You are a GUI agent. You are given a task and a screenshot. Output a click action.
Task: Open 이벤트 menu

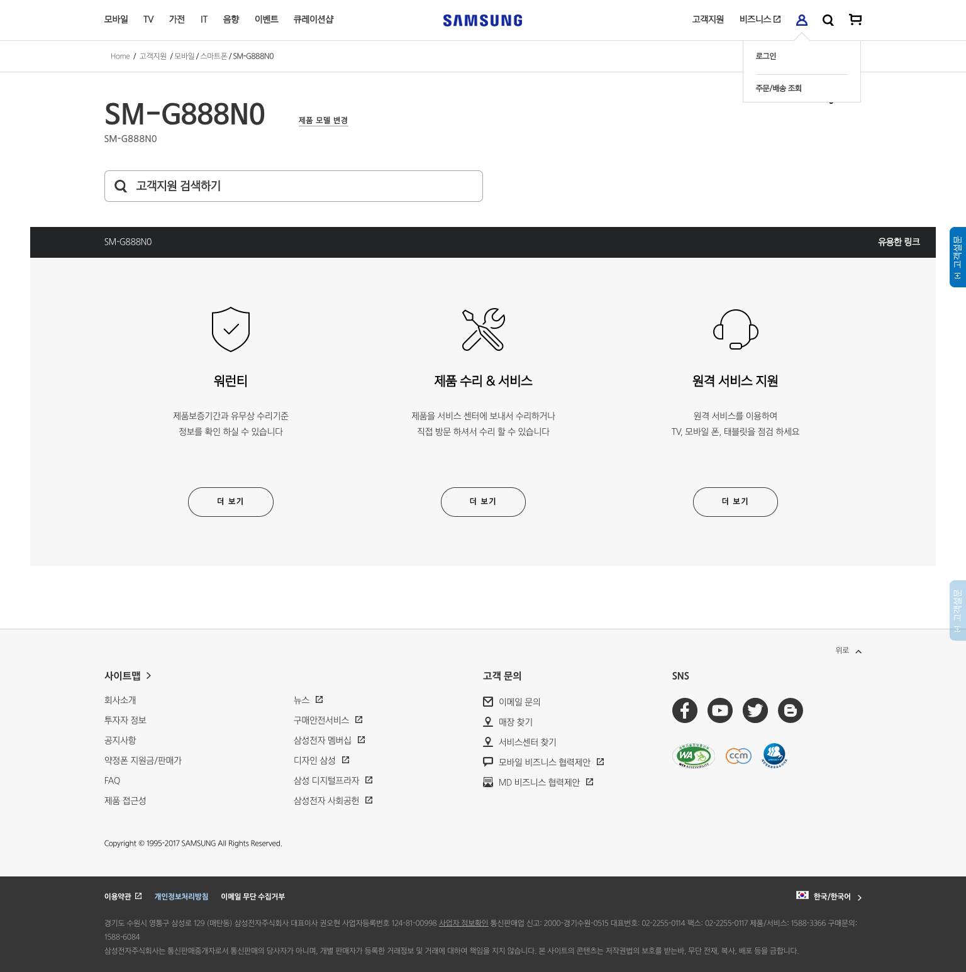tap(267, 19)
